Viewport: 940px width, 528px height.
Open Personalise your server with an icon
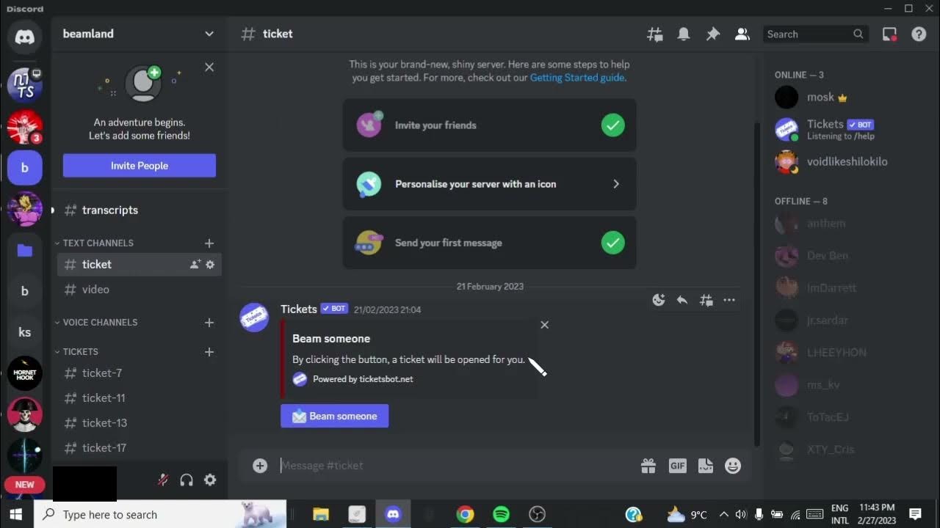pos(490,184)
